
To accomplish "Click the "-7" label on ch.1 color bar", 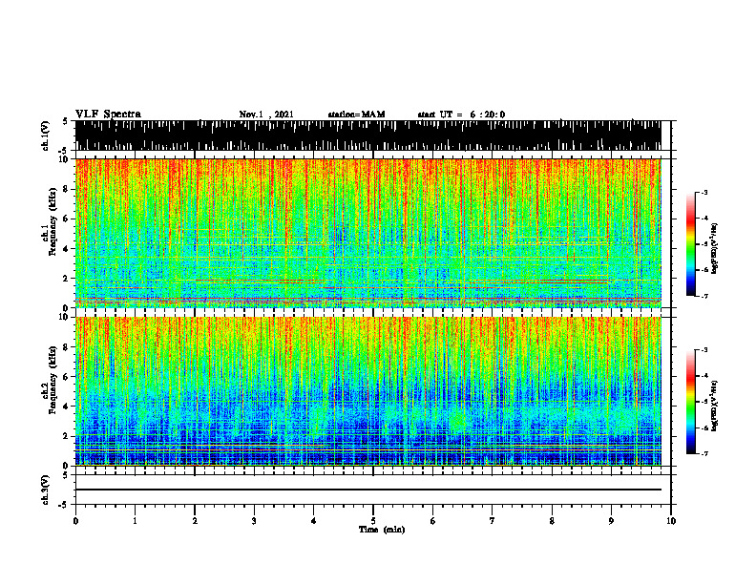I will [703, 296].
